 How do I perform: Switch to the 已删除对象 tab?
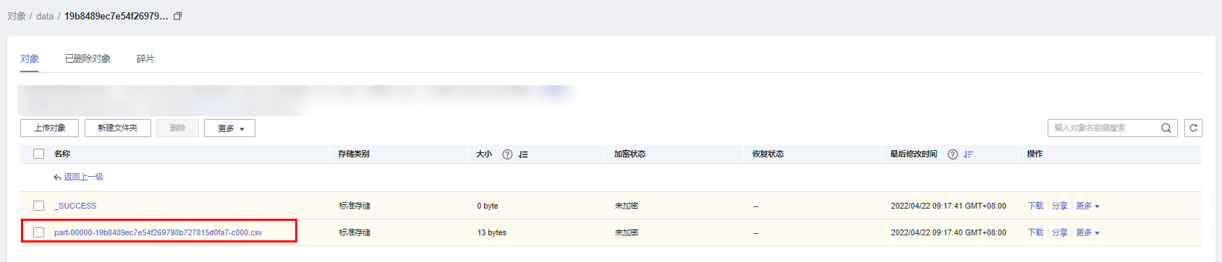click(88, 58)
